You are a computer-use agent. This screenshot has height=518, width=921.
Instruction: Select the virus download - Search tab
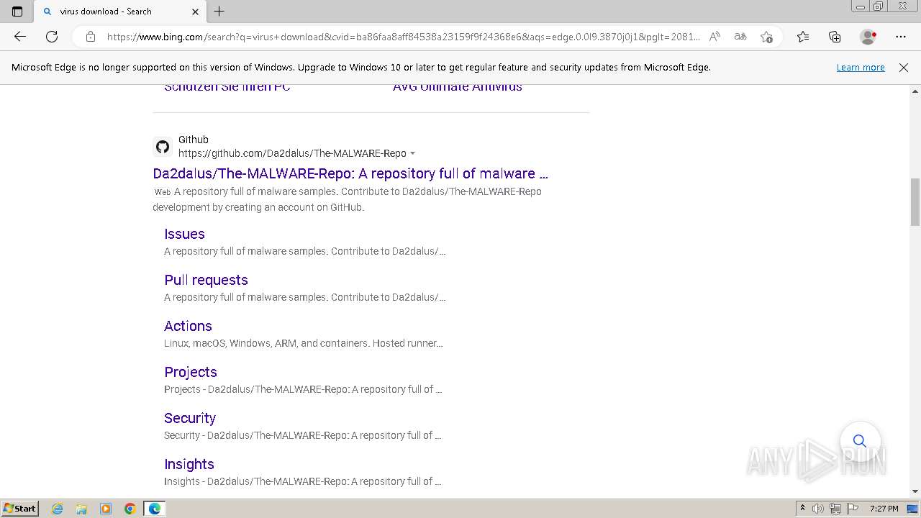(x=119, y=12)
